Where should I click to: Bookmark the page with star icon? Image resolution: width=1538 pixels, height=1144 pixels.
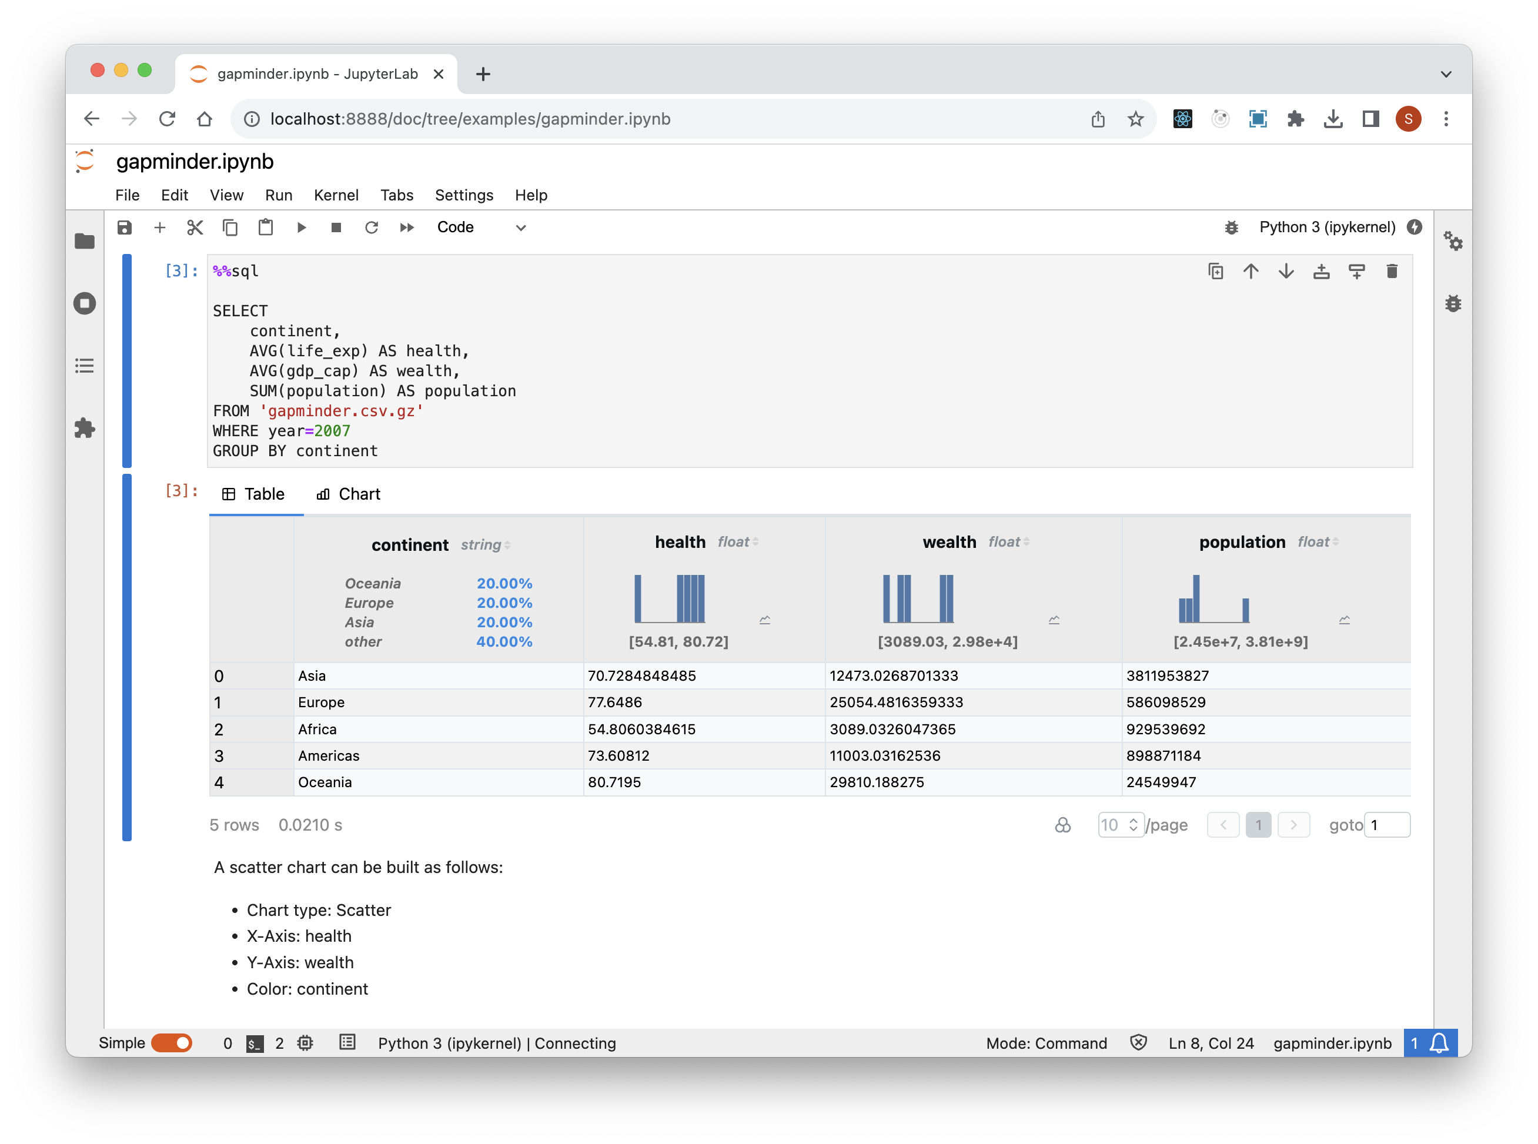click(1136, 119)
